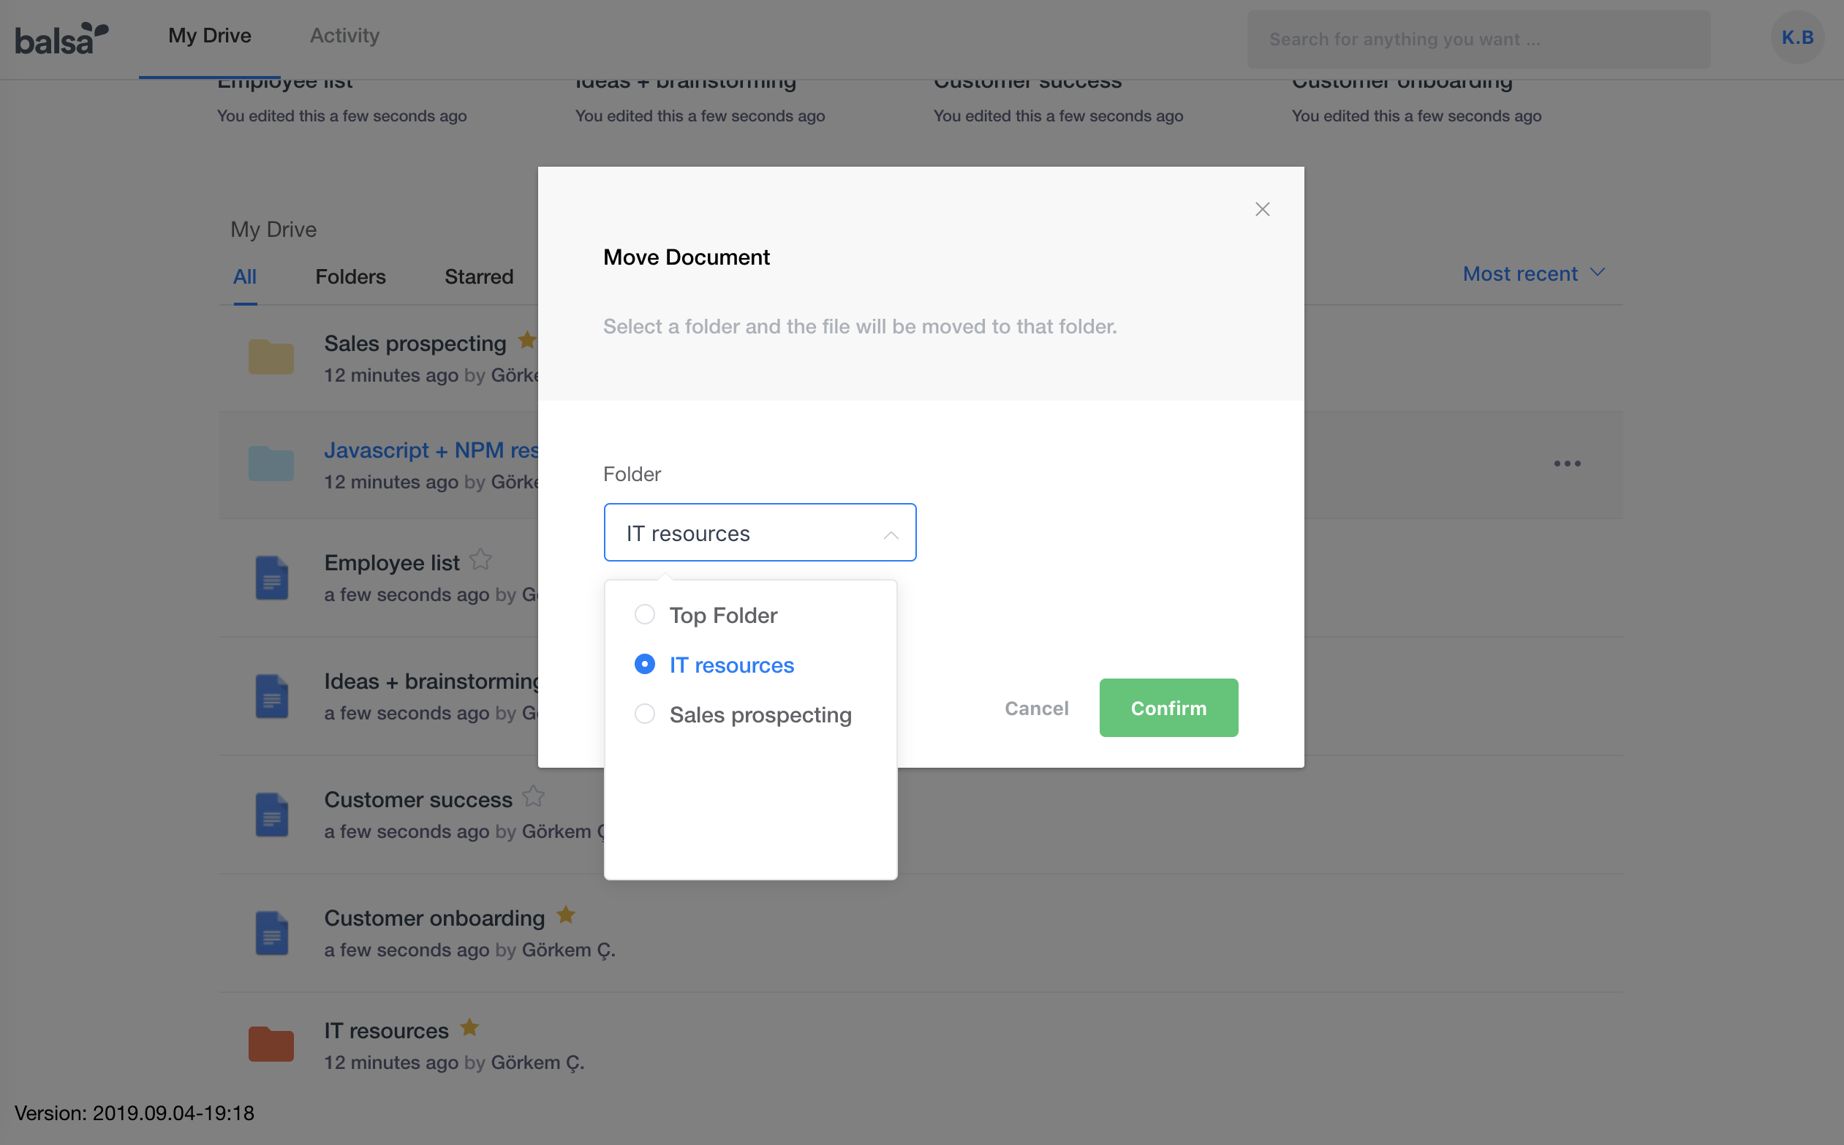1844x1145 pixels.
Task: Focus the search for anything field
Action: click(1478, 39)
